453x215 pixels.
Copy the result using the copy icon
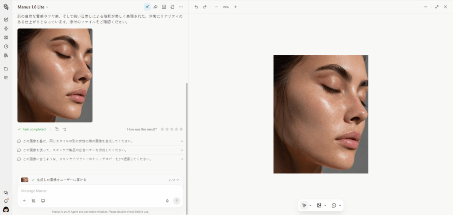(x=57, y=129)
